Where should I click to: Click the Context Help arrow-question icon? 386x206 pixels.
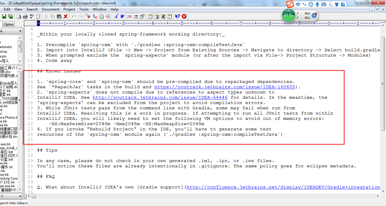click(177, 16)
